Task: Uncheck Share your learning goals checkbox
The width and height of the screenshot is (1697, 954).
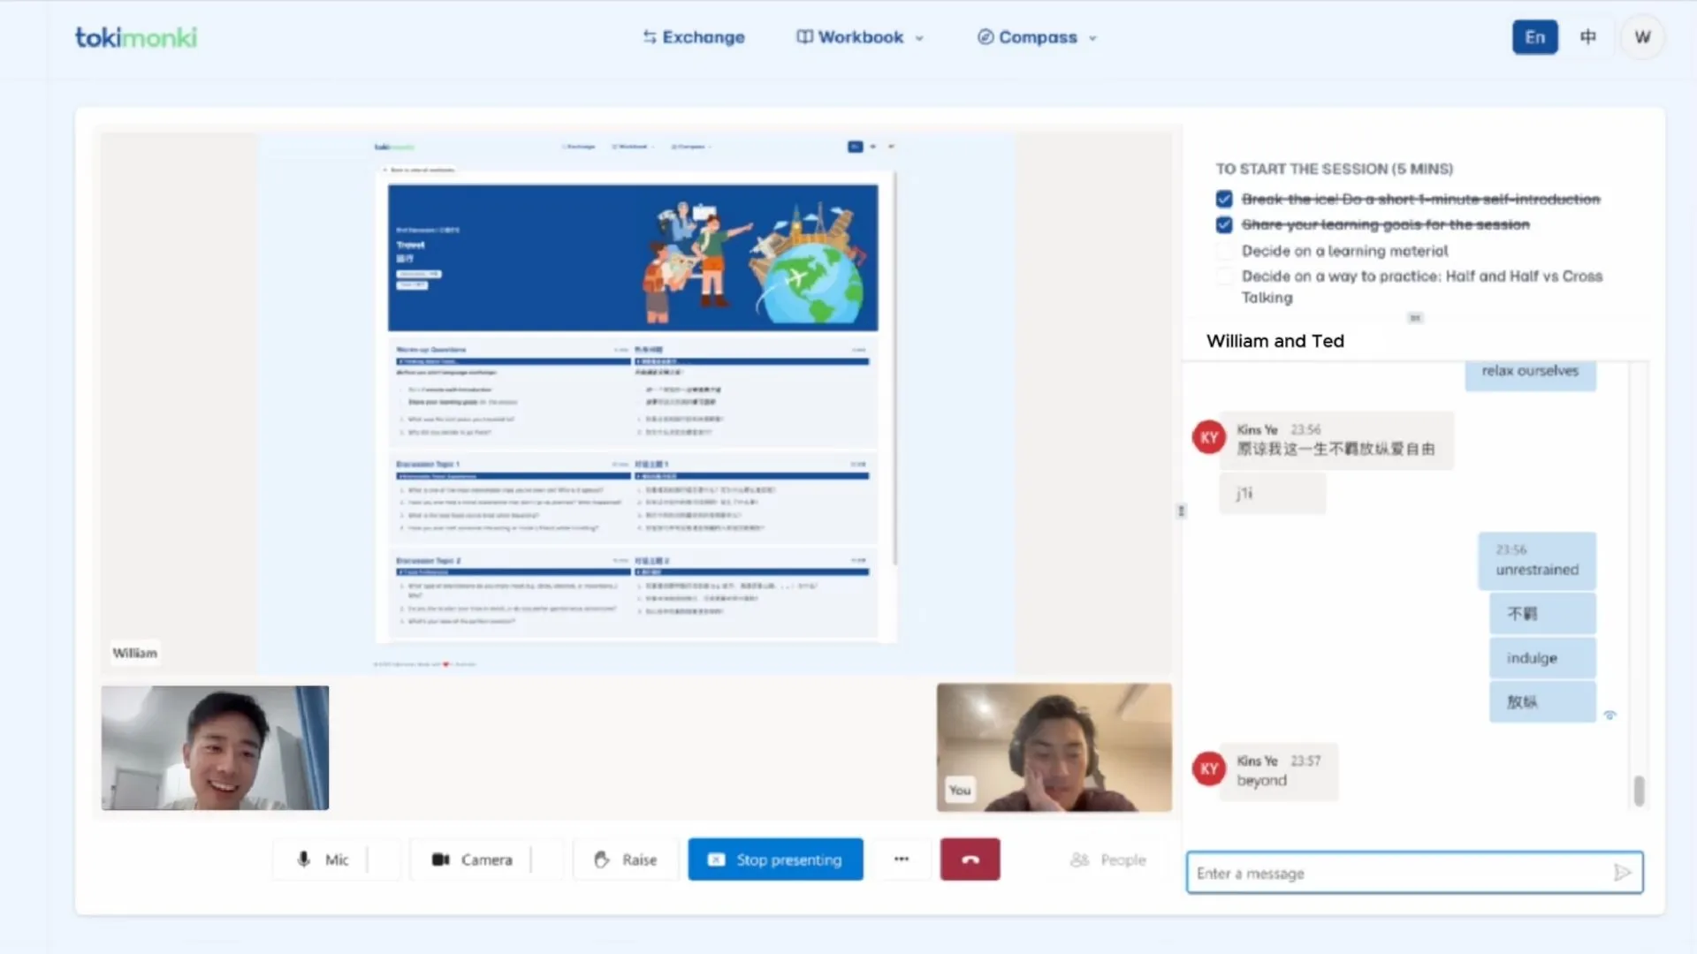Action: point(1224,224)
